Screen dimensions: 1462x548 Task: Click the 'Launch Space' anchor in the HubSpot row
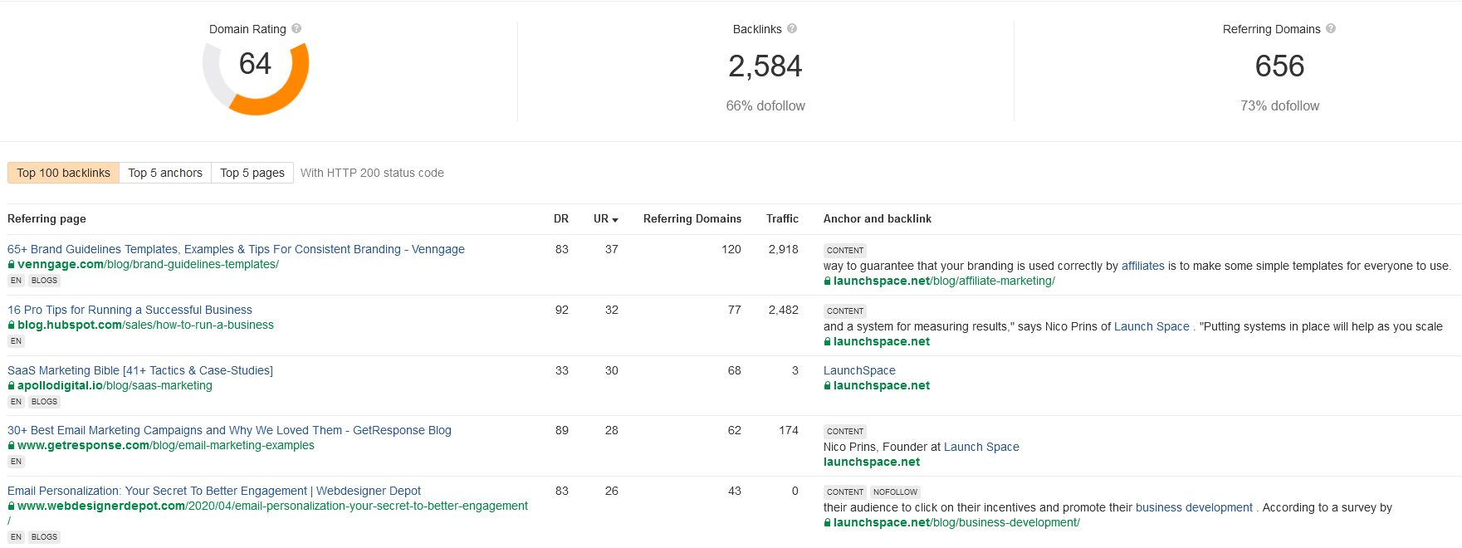pyautogui.click(x=1152, y=326)
